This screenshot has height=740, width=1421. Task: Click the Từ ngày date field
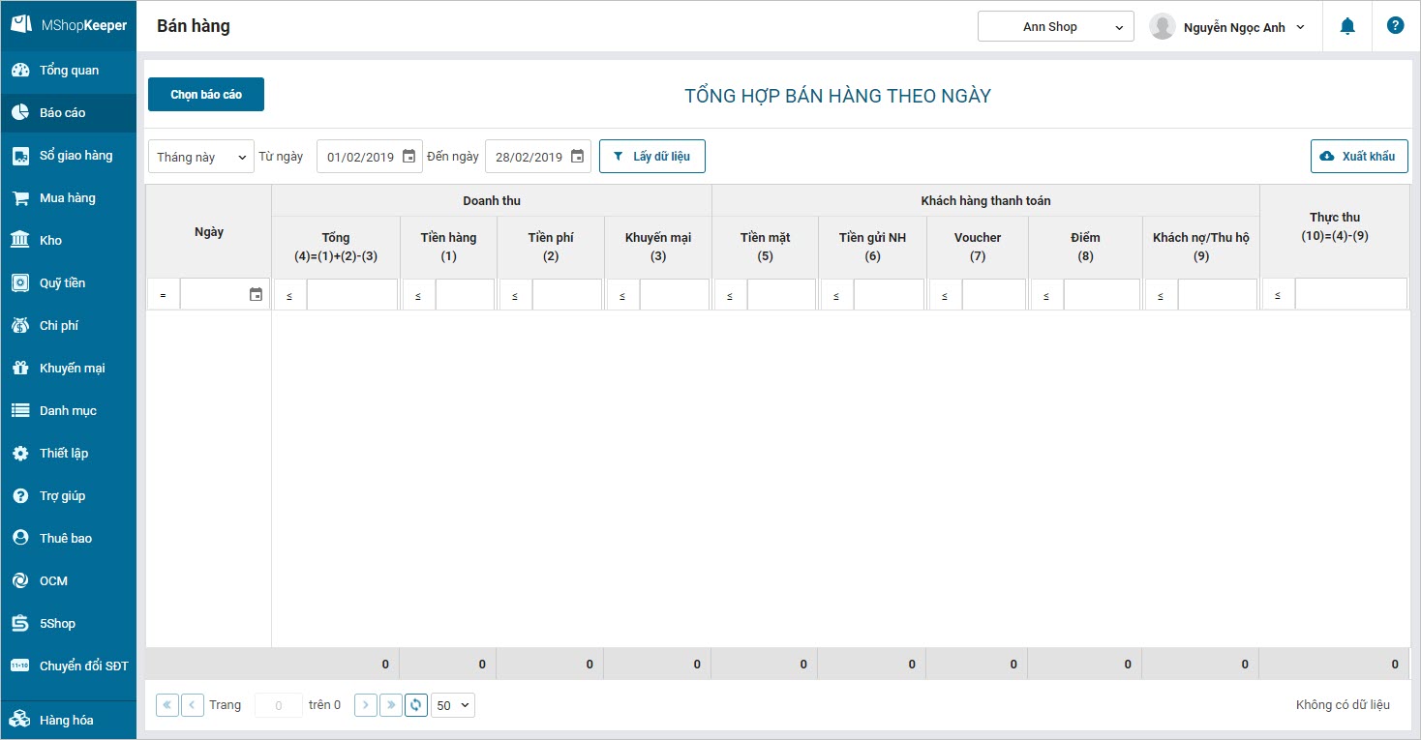coord(370,157)
